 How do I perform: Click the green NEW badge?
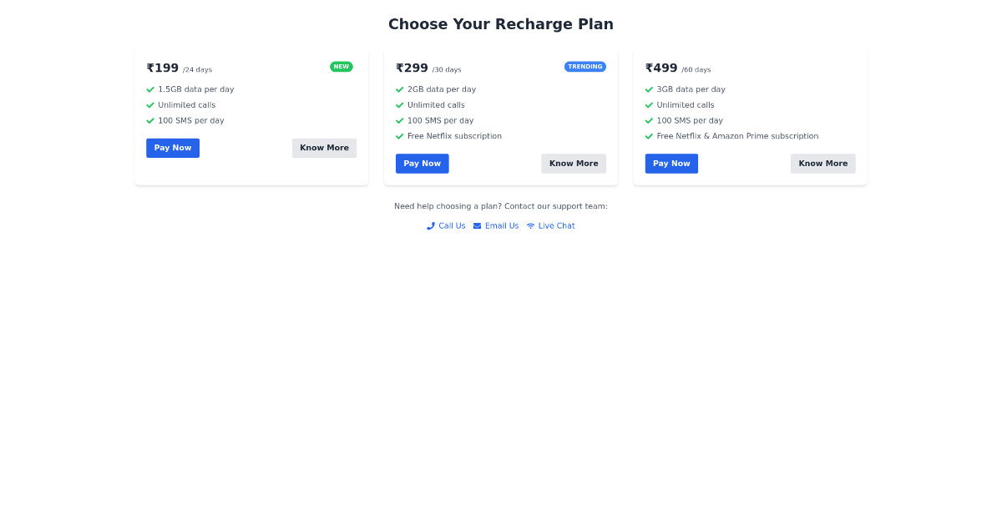[x=342, y=66]
